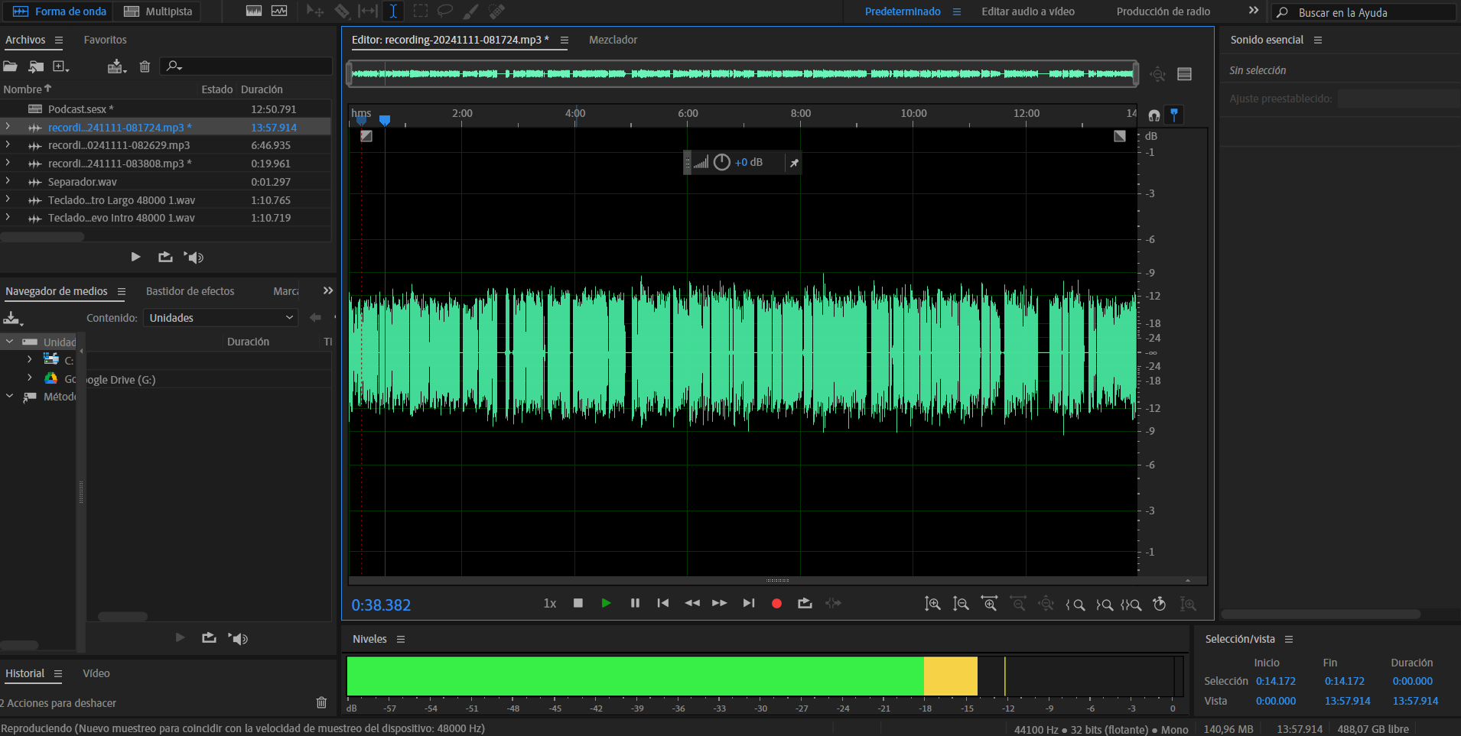The height and width of the screenshot is (736, 1461).
Task: Select the Razor tool
Action: (x=342, y=11)
